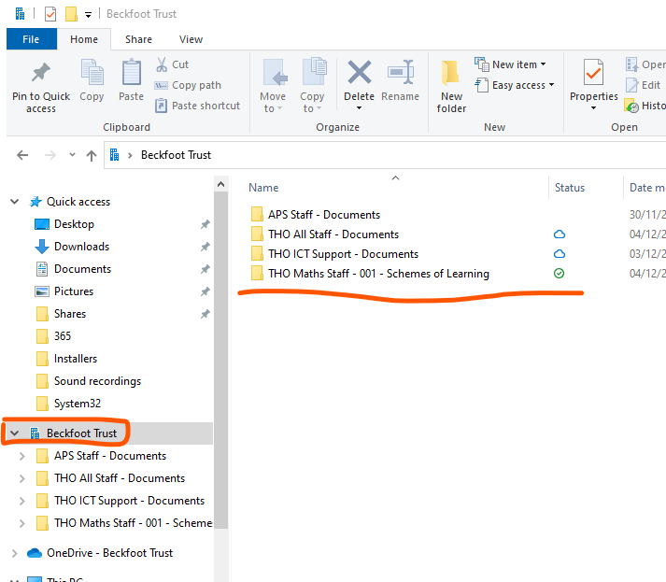Click the title bar new folder icon
666x582 pixels.
[71, 14]
